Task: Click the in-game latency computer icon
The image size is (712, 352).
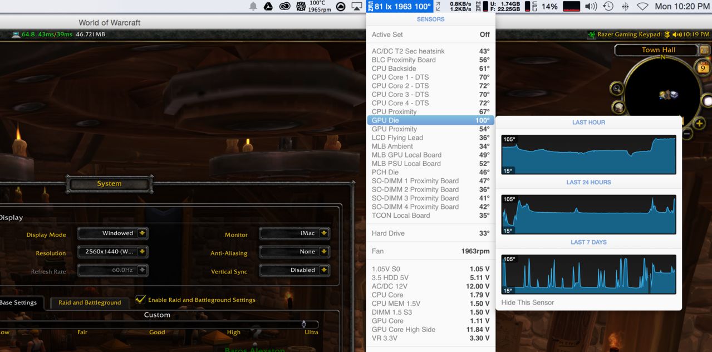Action: (x=16, y=35)
